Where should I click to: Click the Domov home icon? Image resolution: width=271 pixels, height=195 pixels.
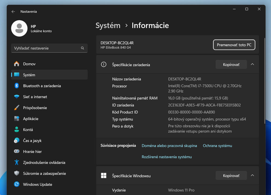(x=17, y=64)
